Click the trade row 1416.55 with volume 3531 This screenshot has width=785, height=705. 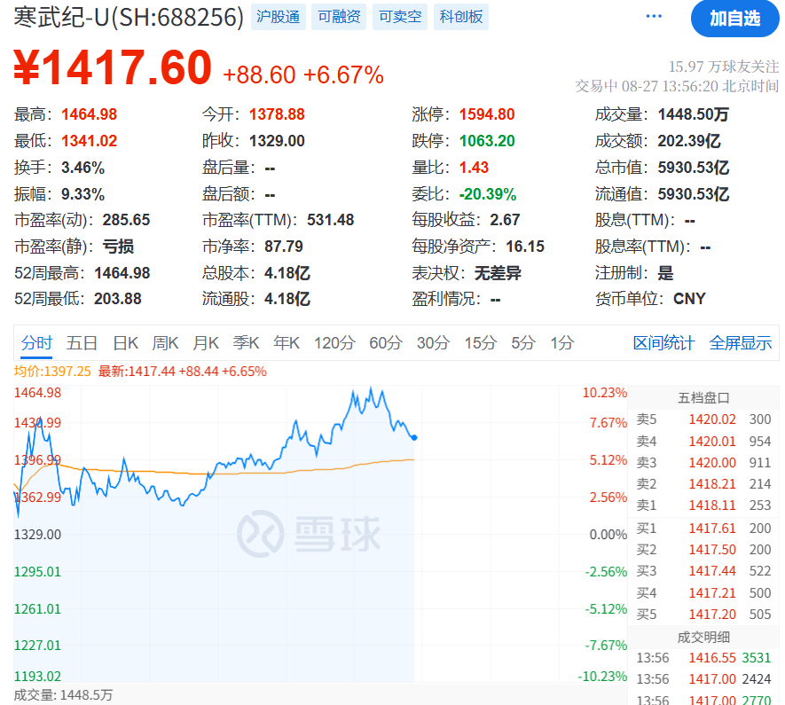703,658
